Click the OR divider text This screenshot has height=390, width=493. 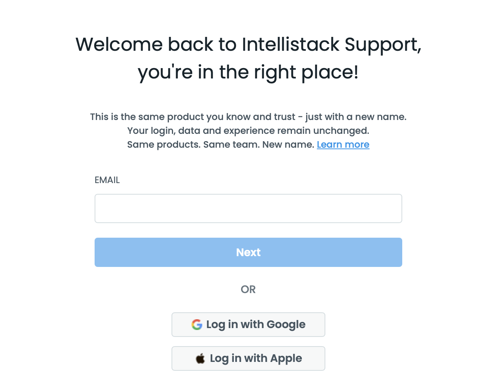coord(248,289)
